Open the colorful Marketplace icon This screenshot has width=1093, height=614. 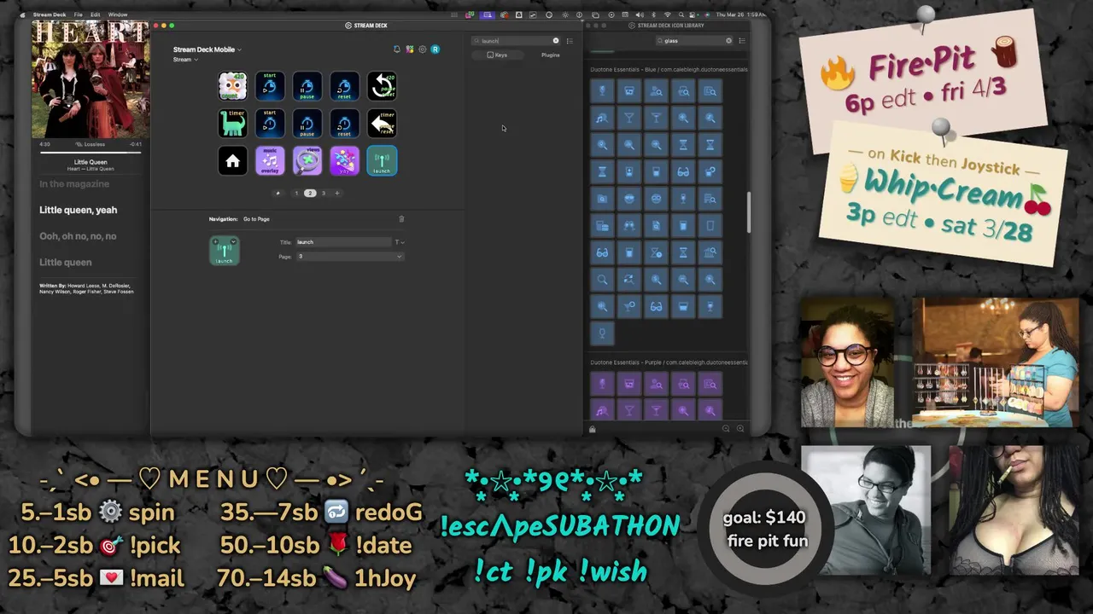click(410, 49)
